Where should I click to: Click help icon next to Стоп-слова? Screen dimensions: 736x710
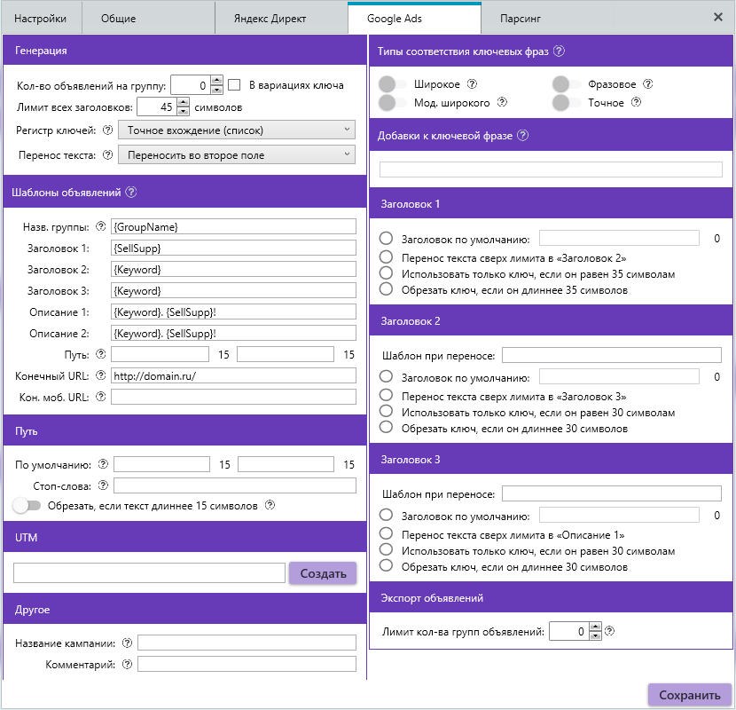coord(103,485)
